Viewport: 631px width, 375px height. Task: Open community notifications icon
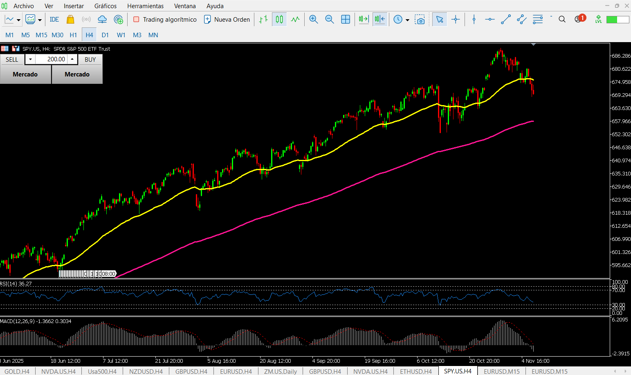pyautogui.click(x=579, y=19)
